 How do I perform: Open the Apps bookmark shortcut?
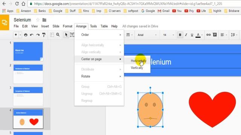[x=8, y=11]
